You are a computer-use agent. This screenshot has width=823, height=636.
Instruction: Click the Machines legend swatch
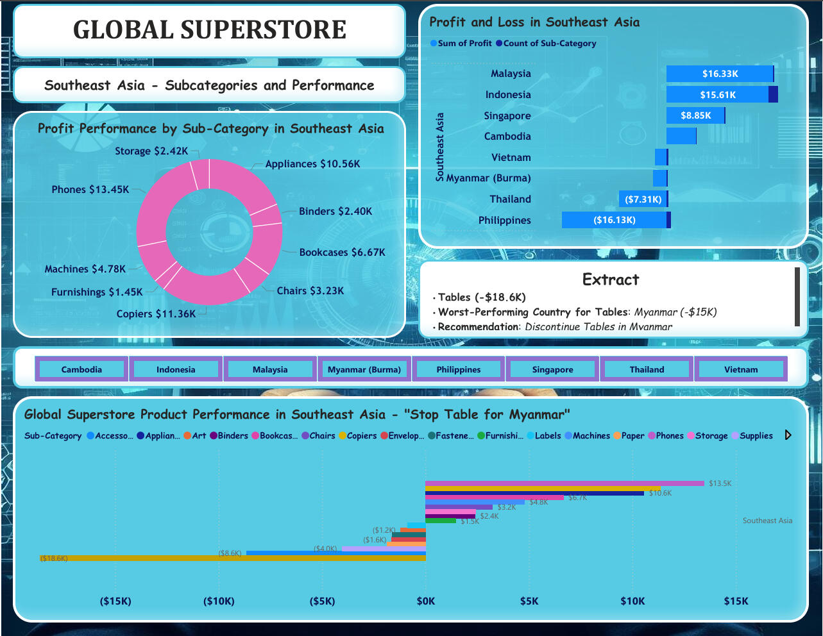pos(568,436)
